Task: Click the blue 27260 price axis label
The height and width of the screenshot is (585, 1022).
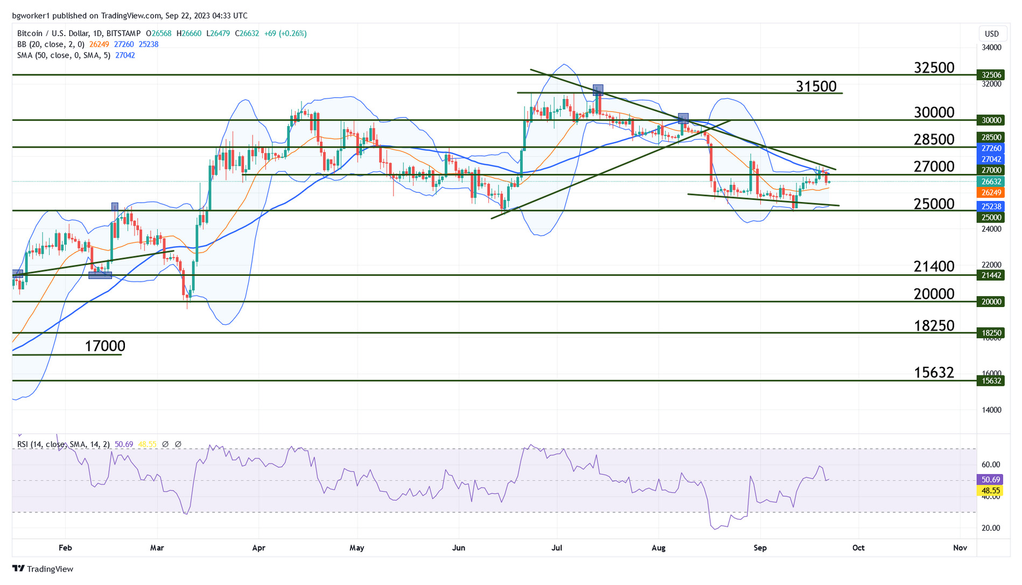Action: click(x=991, y=148)
